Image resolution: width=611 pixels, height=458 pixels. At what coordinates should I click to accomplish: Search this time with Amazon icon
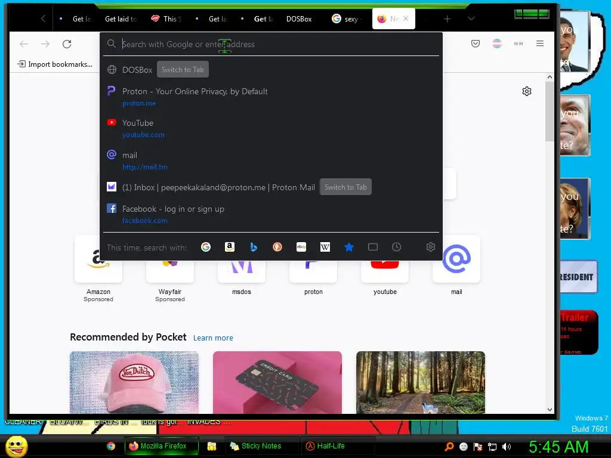point(230,247)
